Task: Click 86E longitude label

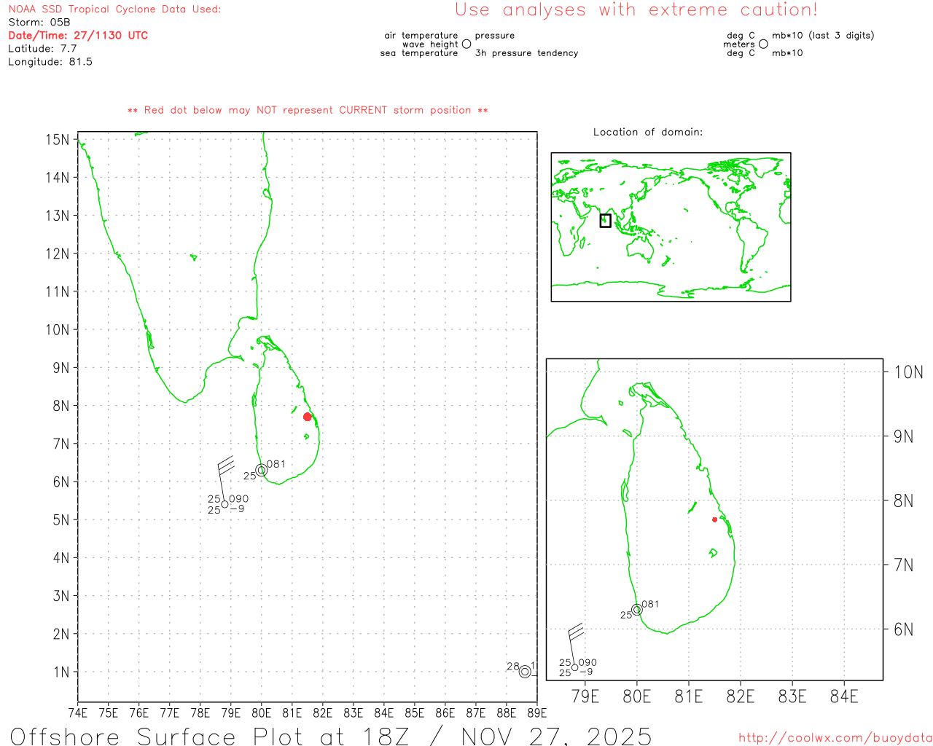Action: [445, 712]
